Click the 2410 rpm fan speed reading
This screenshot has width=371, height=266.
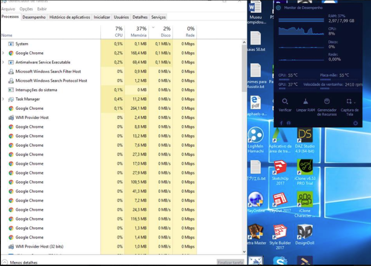(x=354, y=84)
